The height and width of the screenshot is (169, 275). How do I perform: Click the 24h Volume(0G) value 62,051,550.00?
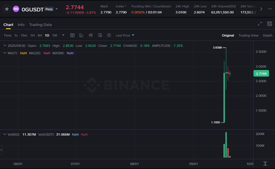coord(222,12)
